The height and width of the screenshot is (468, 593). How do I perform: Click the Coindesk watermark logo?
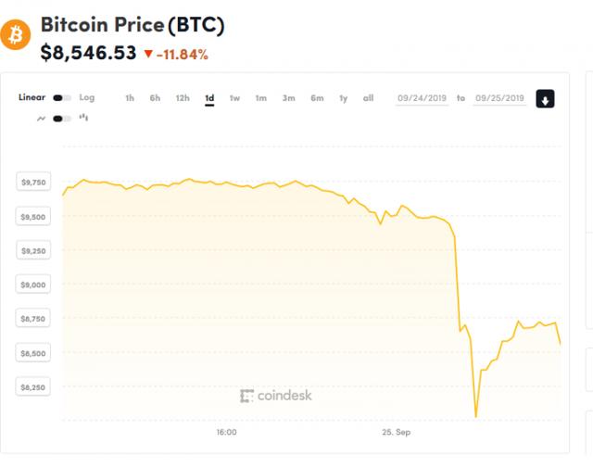coord(276,396)
